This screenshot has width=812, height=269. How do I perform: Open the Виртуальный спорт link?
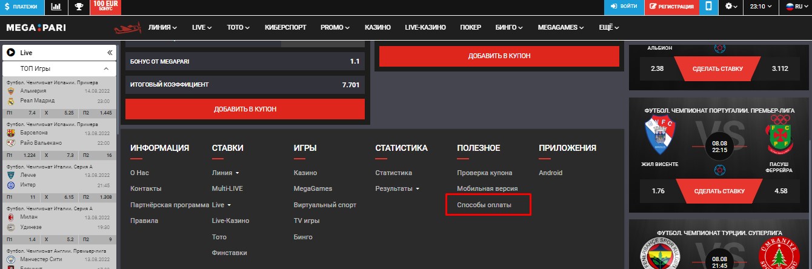[325, 205]
